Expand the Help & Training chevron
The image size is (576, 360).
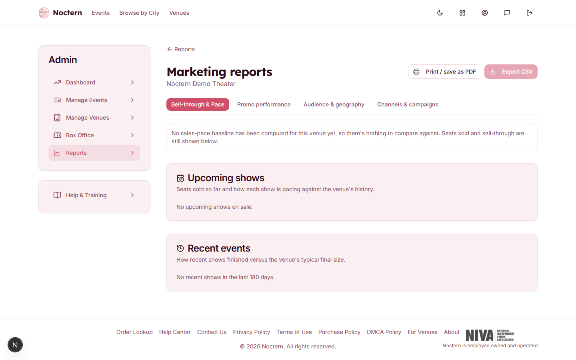tap(132, 195)
